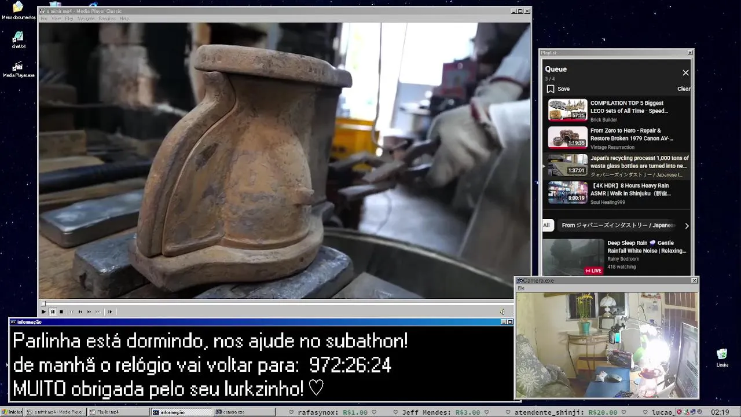This screenshot has height=417, width=741.
Task: Click the '1,000 tons of waste glass bottles' title
Action: [x=640, y=162]
